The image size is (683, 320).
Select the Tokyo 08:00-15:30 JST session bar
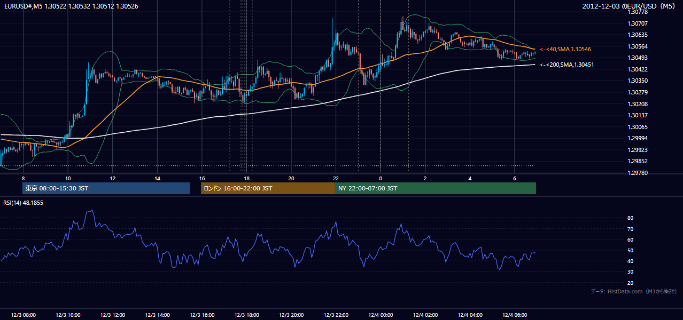click(x=106, y=188)
